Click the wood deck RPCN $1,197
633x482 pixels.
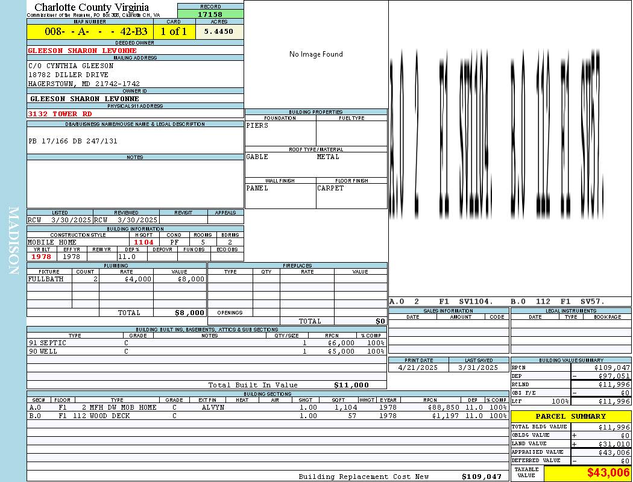(x=446, y=416)
